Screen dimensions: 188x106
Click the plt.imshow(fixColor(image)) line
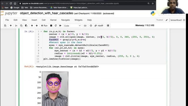point(62,59)
